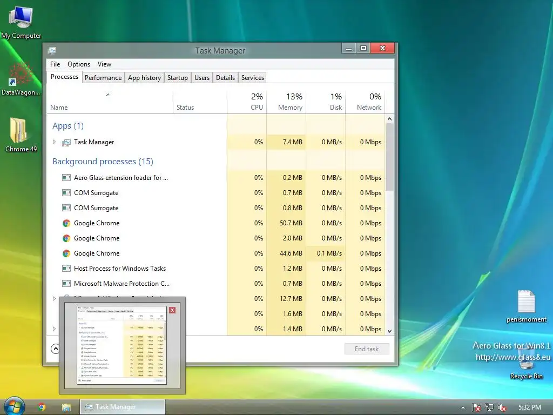The height and width of the screenshot is (415, 553).
Task: Sort by the Network column header
Action: [x=365, y=102]
